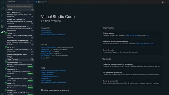
Task: Open the Accounts menu icon
Action: [2, 94]
